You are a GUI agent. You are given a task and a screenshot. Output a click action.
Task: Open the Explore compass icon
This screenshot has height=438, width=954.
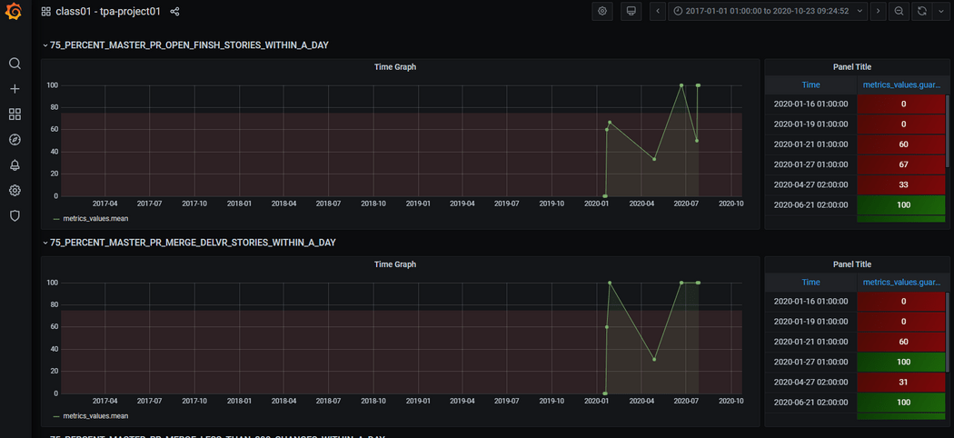point(15,140)
